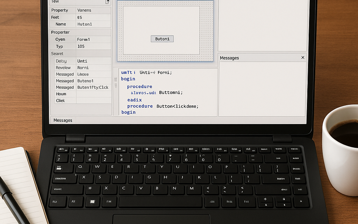
Task: Open the Messages tab at the bottom
Action: click(x=63, y=120)
